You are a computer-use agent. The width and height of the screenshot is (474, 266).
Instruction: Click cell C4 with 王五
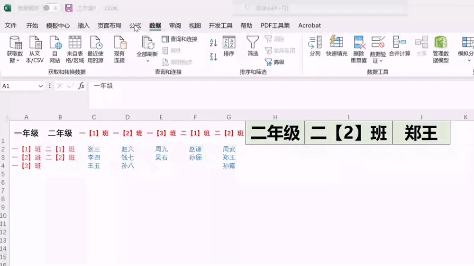(94, 166)
